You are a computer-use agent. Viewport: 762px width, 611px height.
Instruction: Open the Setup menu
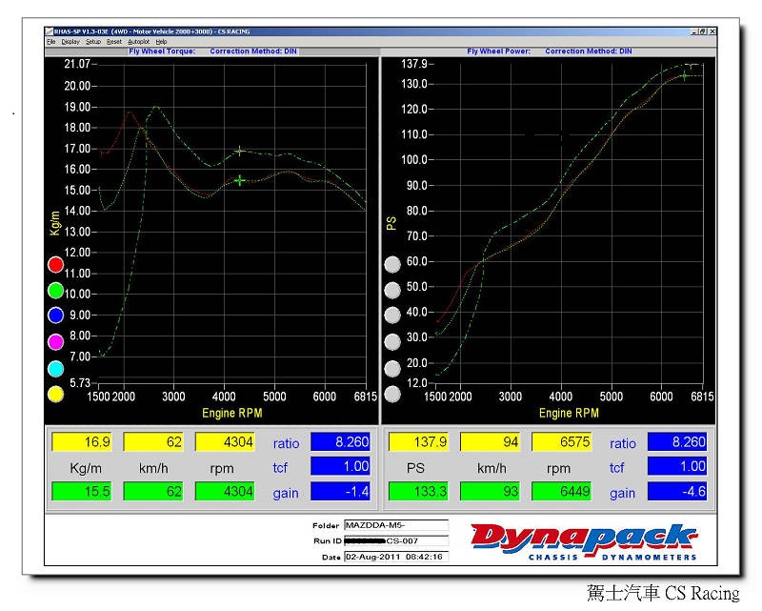point(92,42)
